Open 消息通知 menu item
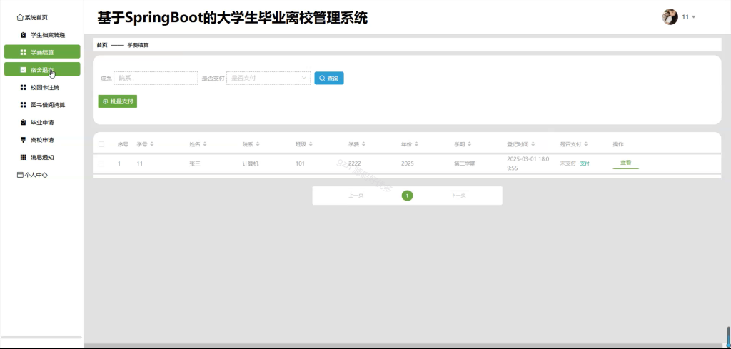Viewport: 731px width, 349px height. tap(42, 158)
